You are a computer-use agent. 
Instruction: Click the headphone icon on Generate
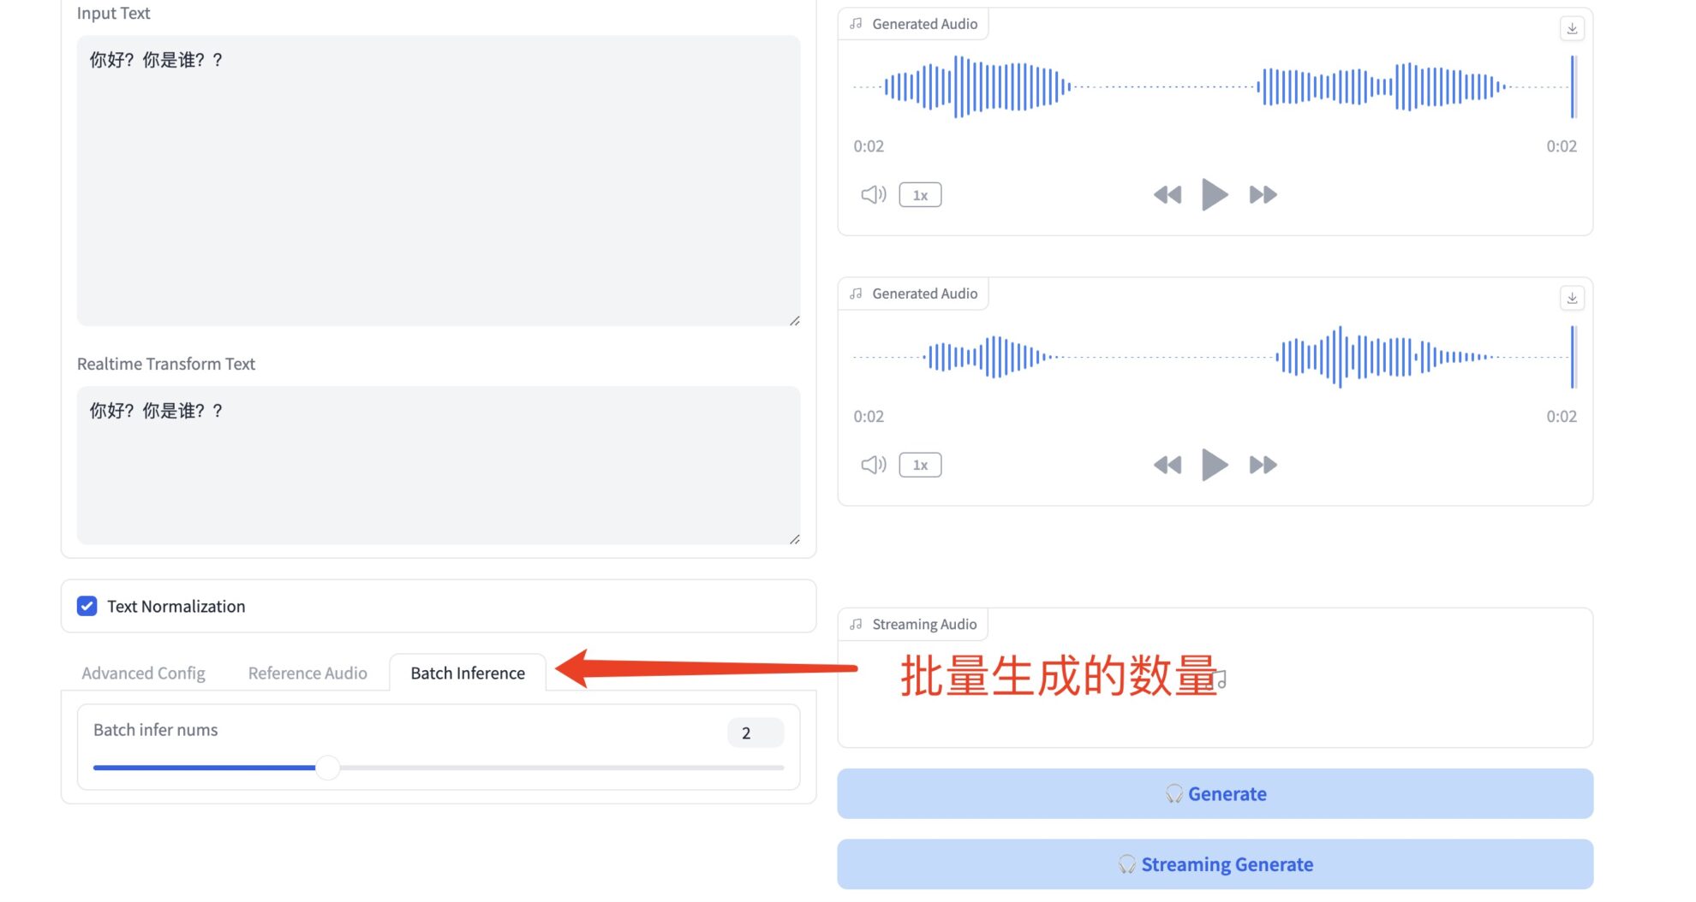coord(1174,793)
